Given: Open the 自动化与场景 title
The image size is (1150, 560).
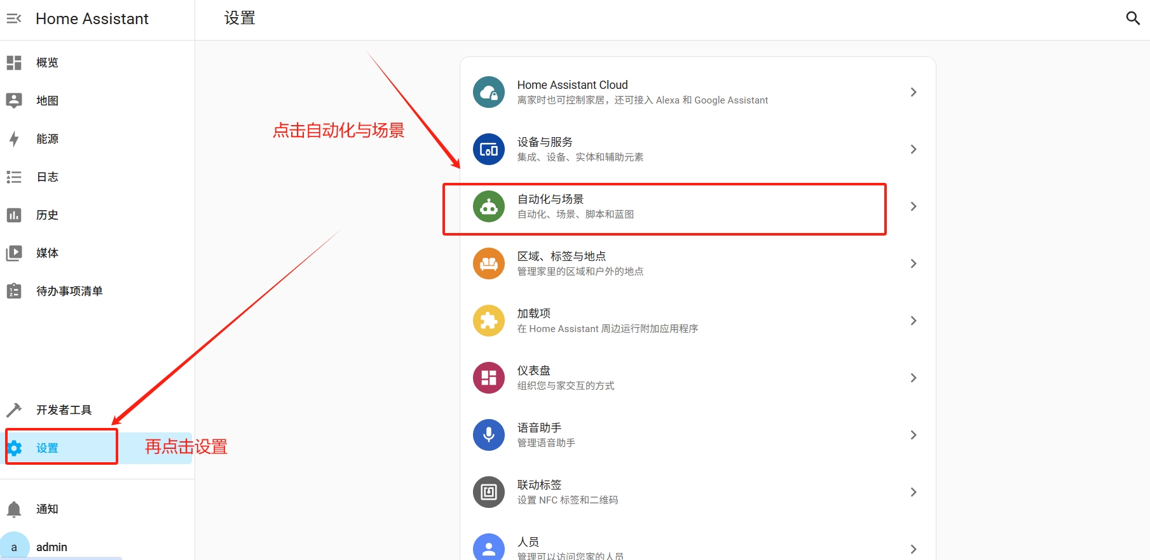Looking at the screenshot, I should (x=551, y=199).
